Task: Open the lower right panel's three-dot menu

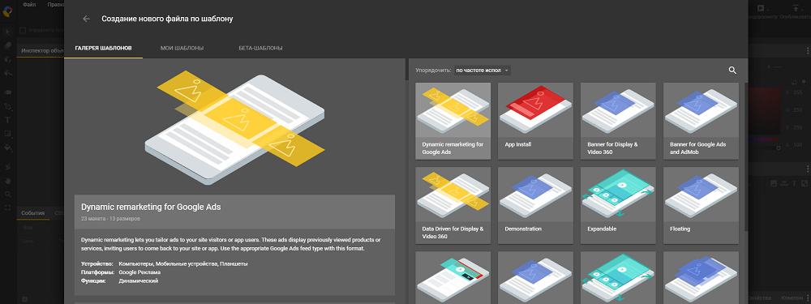Action: coord(808,169)
